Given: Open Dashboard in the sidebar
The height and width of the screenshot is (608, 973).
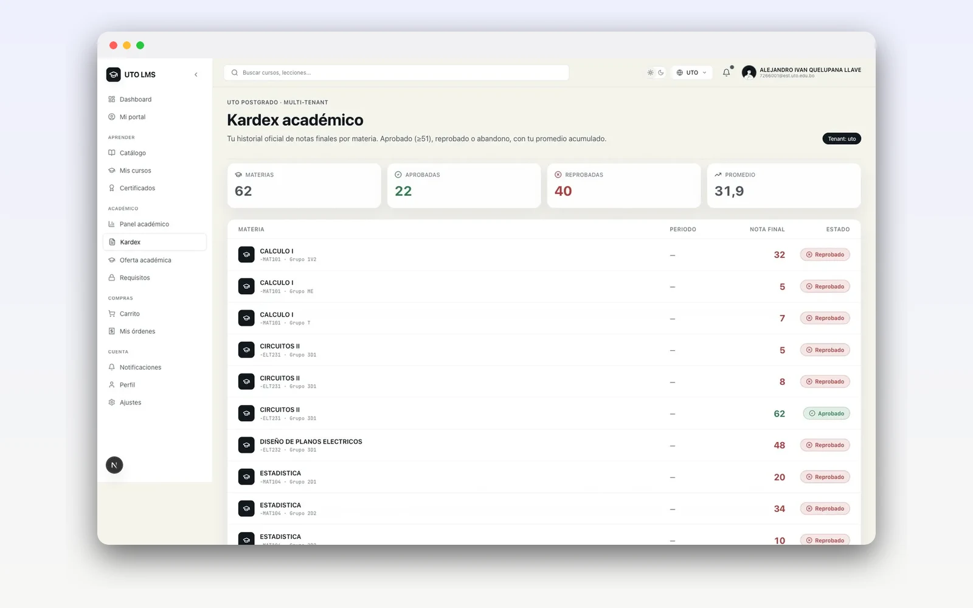Looking at the screenshot, I should [x=154, y=99].
